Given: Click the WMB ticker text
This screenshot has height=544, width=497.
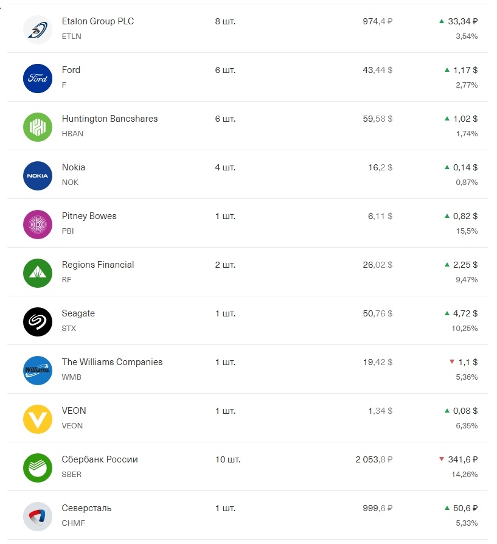Looking at the screenshot, I should tap(71, 377).
